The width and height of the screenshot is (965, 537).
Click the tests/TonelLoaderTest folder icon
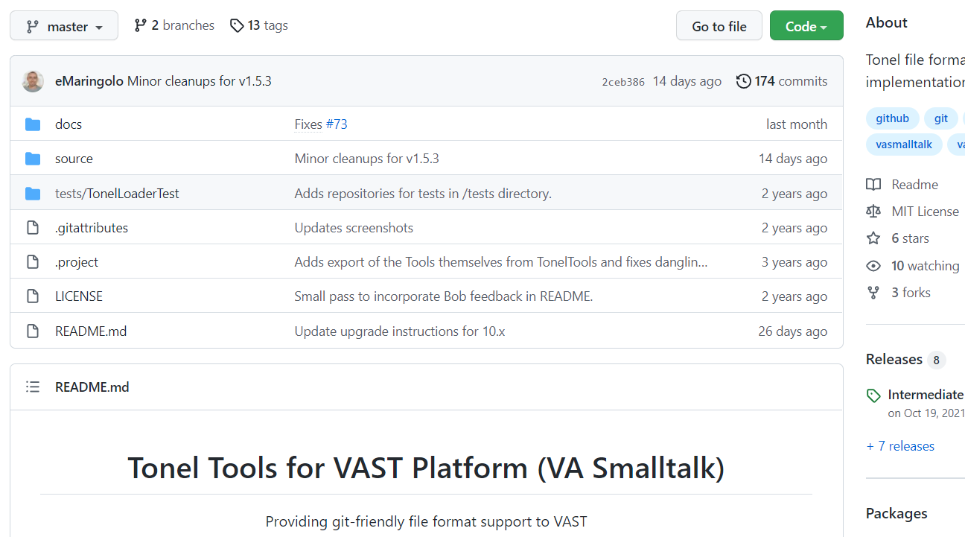[33, 194]
